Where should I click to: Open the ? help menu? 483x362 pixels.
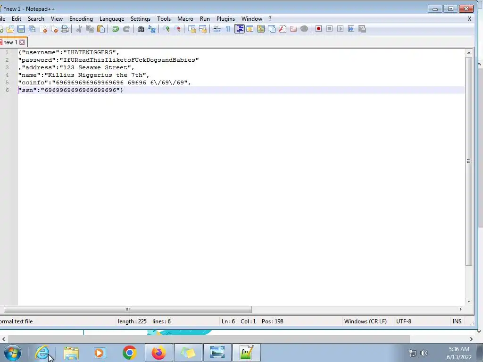point(270,19)
